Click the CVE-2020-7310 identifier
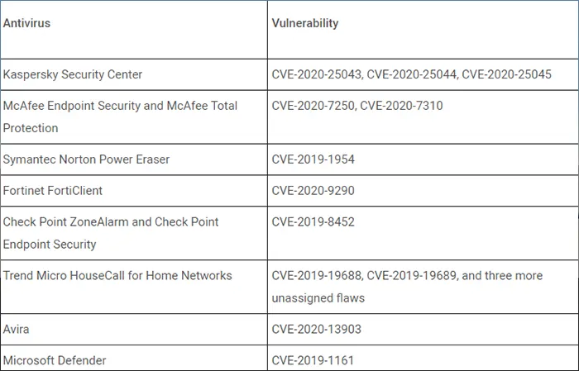This screenshot has width=579, height=371. 401,106
